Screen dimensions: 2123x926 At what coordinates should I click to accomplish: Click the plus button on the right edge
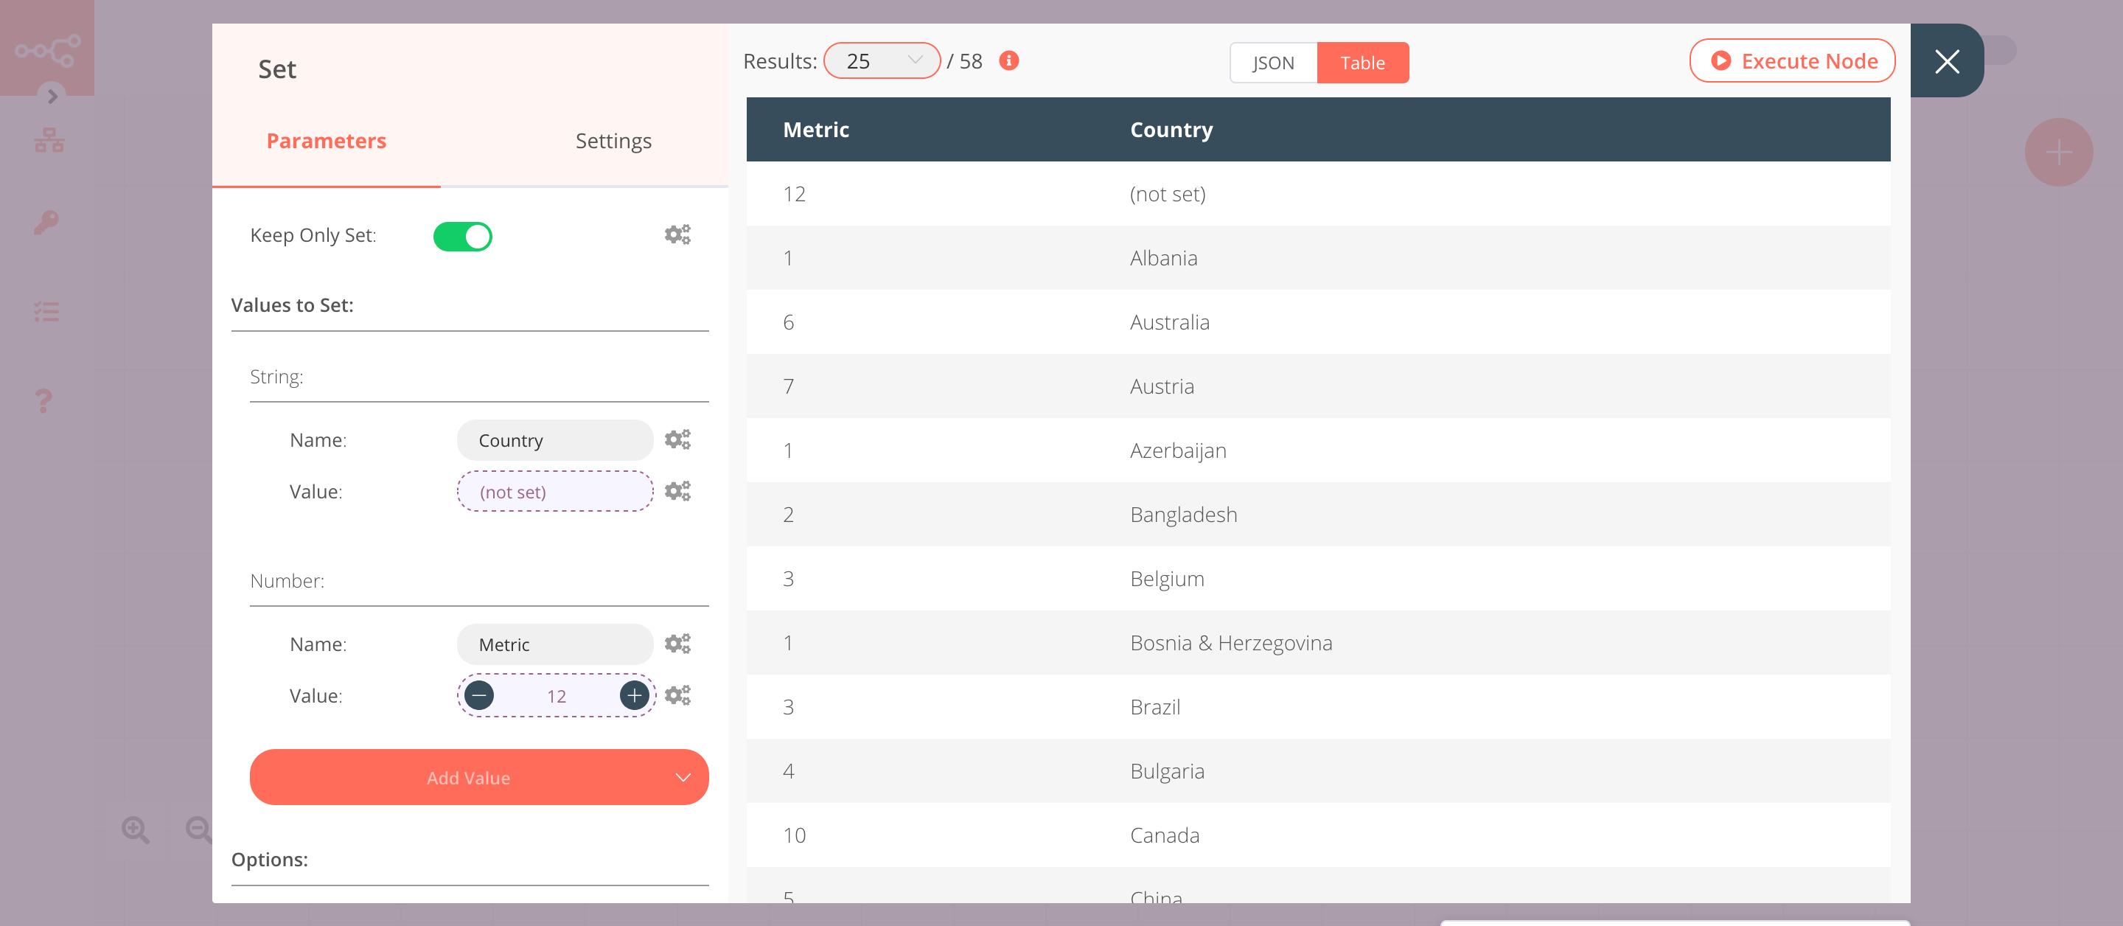[x=2059, y=152]
